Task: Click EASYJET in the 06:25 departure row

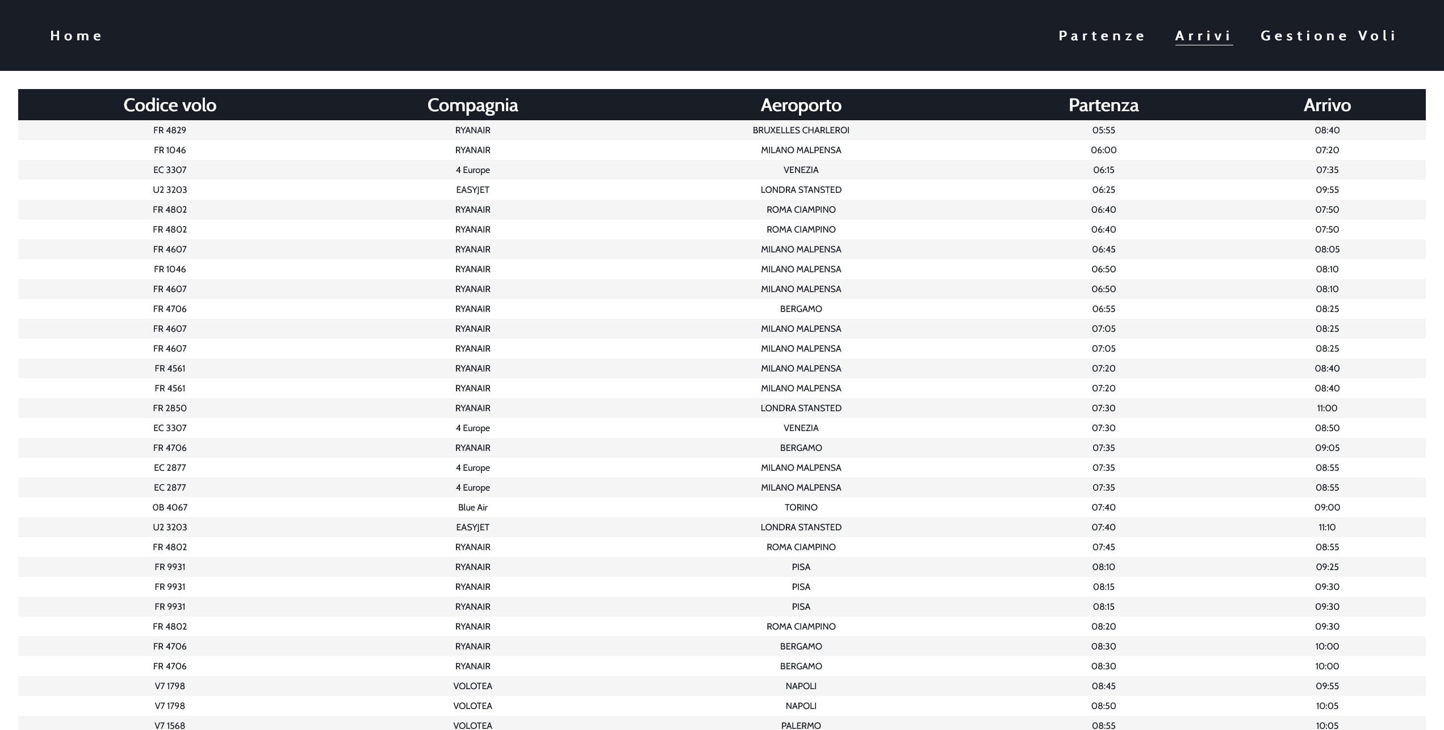Action: [x=472, y=189]
